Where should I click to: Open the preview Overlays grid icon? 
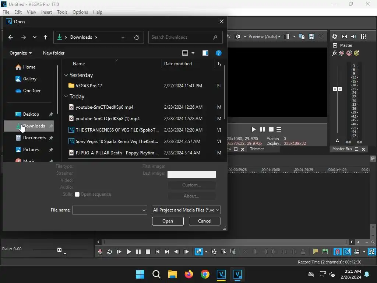tap(286, 36)
